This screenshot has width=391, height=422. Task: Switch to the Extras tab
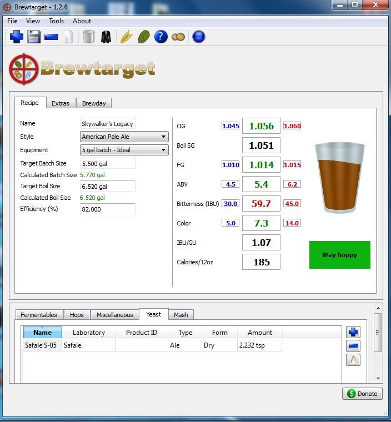tap(61, 103)
